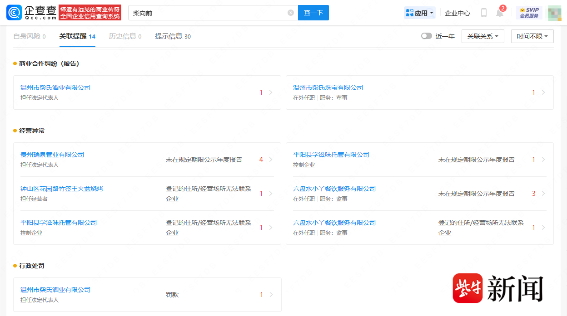Open 温州市柴氏酒业有限公司 under 商业合作纠纷

[55, 88]
